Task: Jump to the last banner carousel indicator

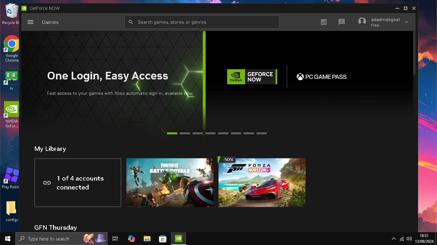Action: 262,133
